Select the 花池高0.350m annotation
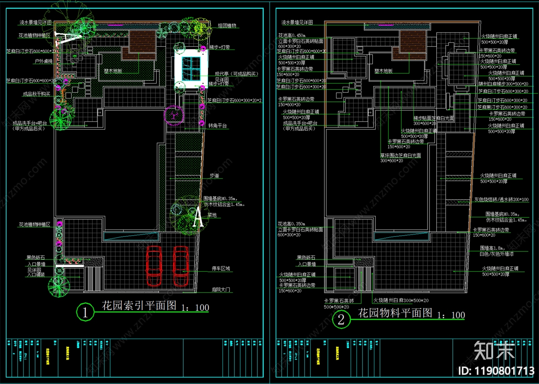 [291, 224]
